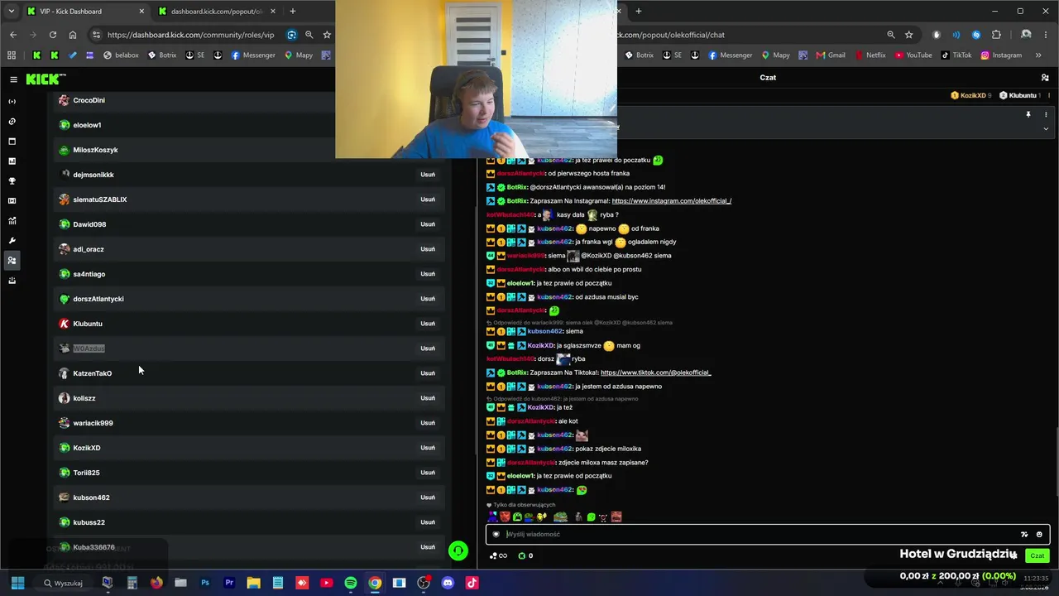The image size is (1059, 596).
Task: Select the VIP user Torii825
Action: click(x=86, y=473)
